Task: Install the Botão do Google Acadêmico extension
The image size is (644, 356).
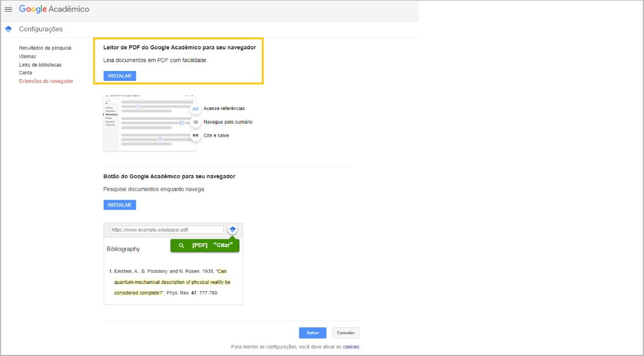Action: (x=120, y=205)
